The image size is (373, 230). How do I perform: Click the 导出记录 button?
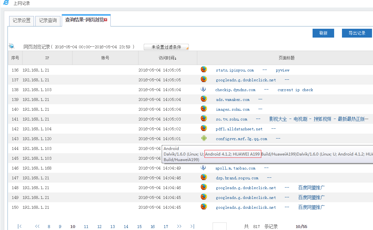357,33
